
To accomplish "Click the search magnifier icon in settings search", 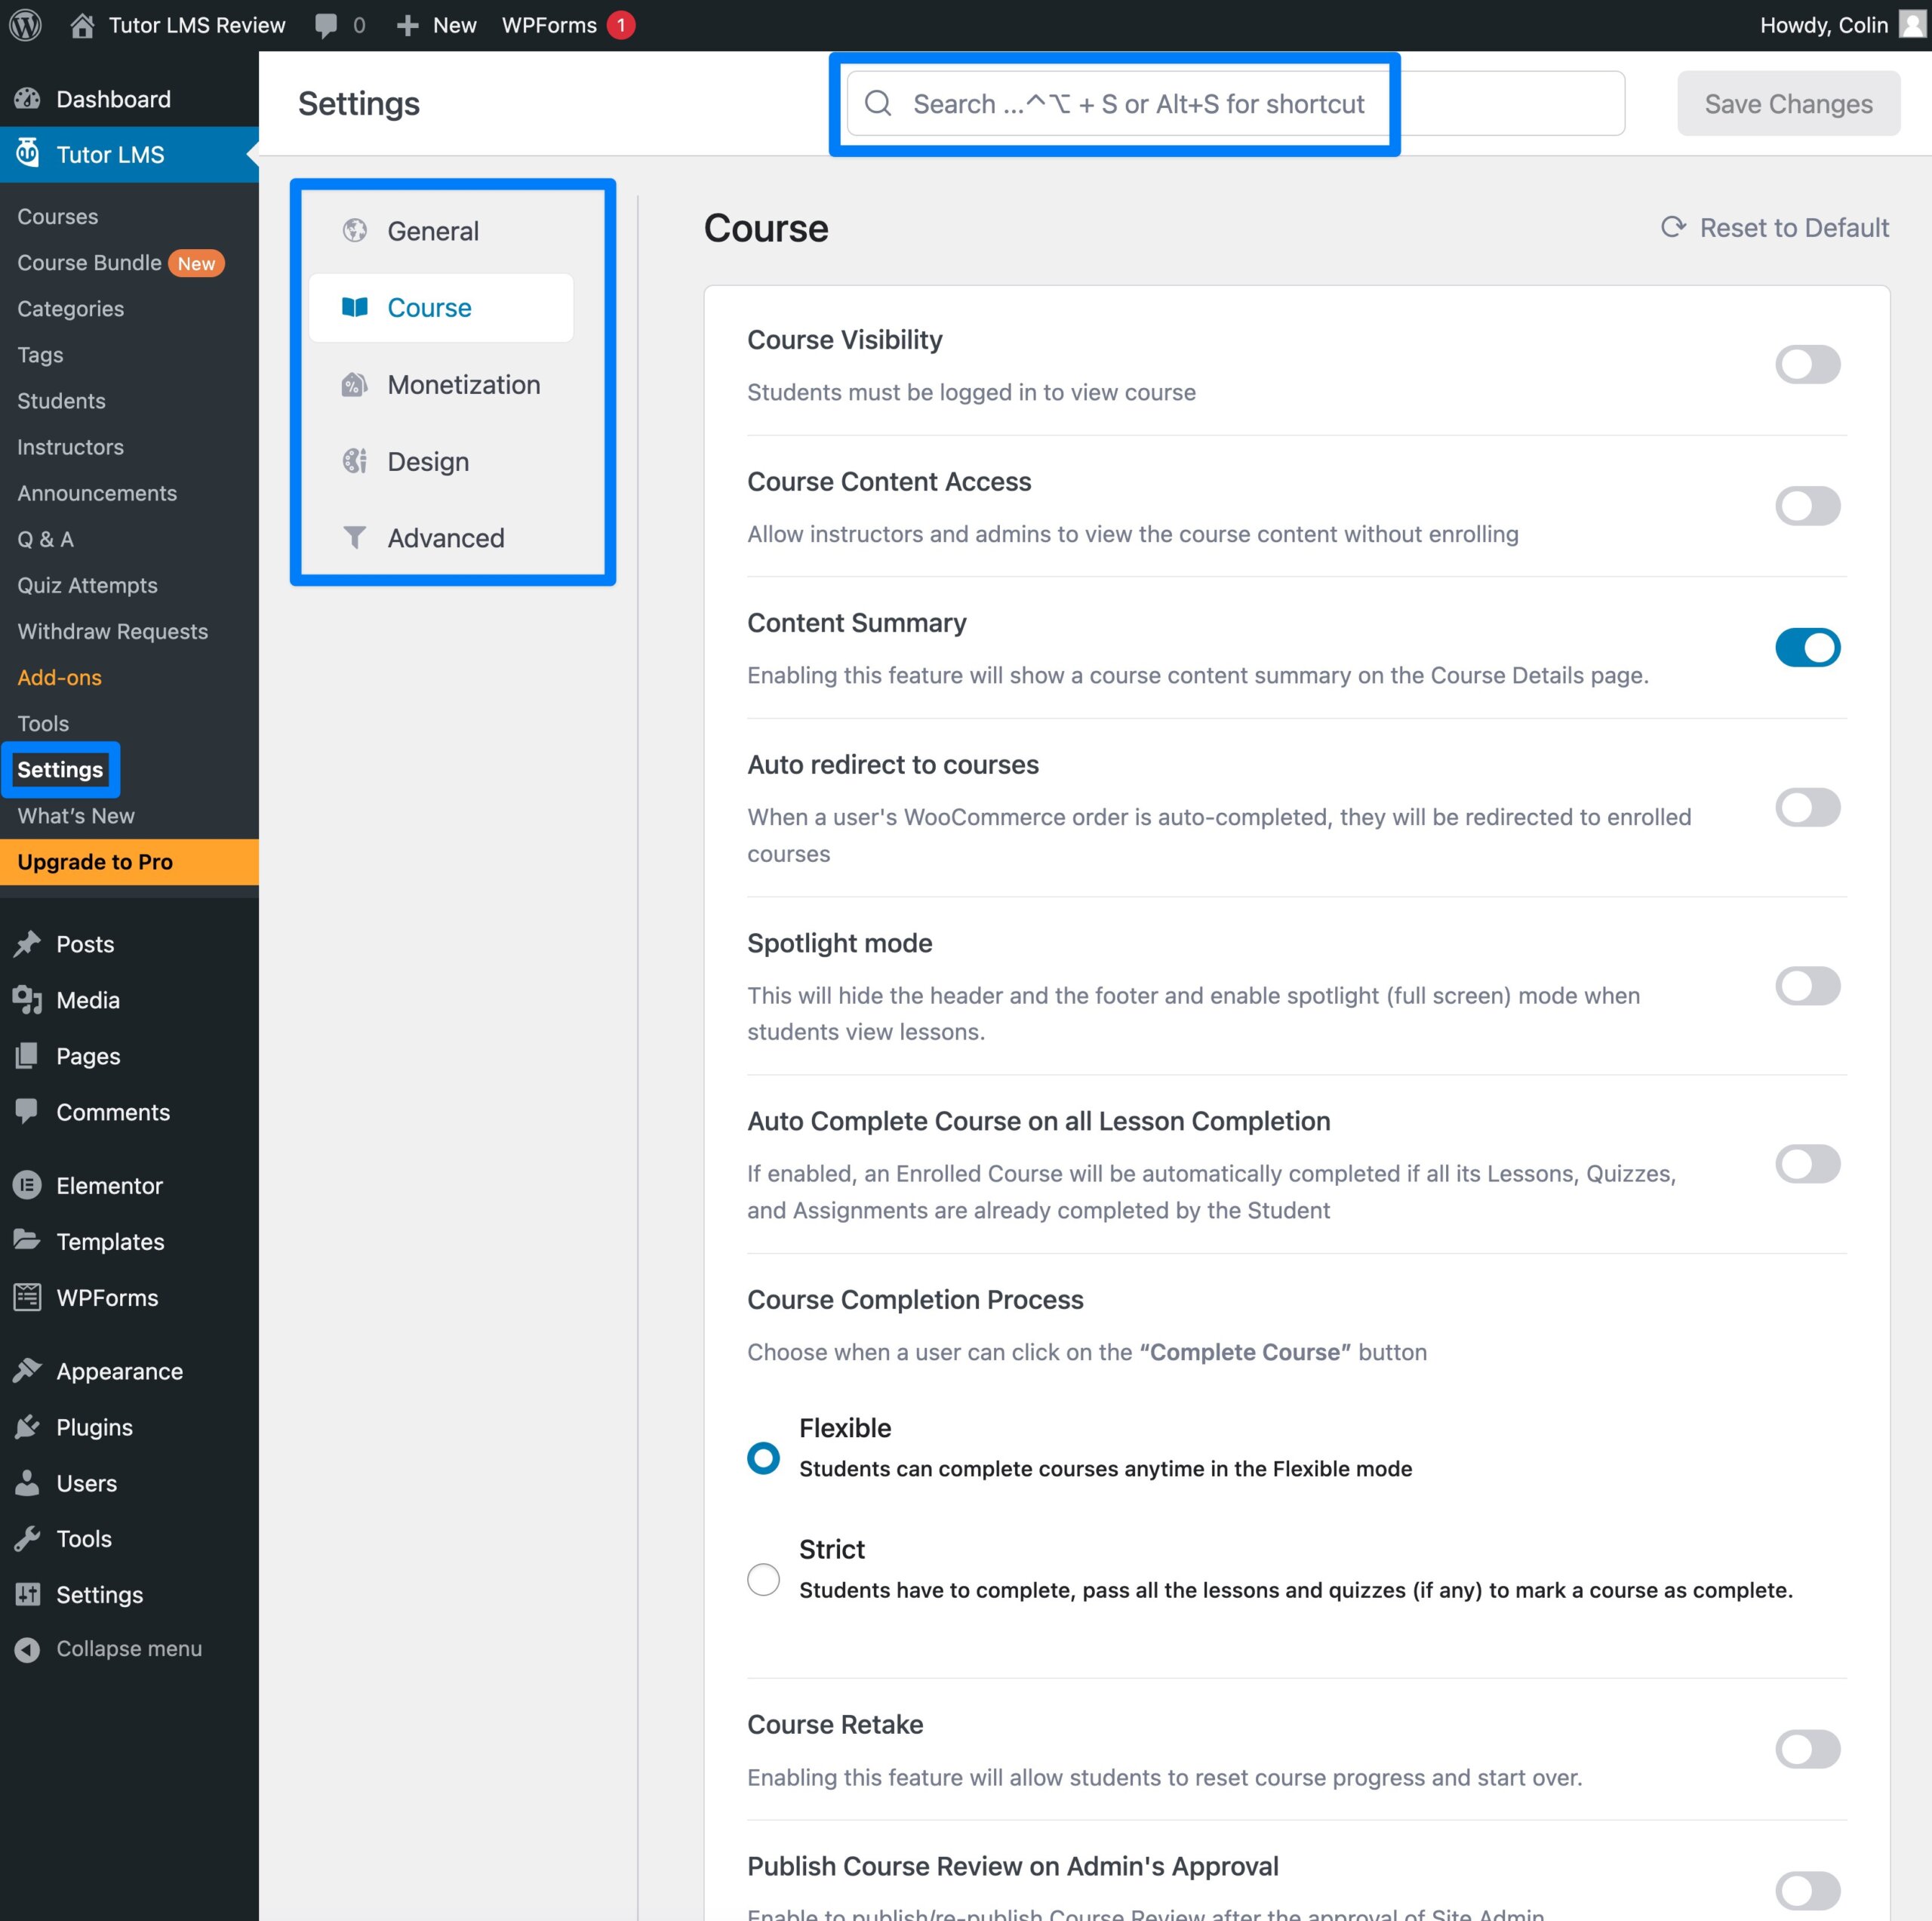I will [878, 103].
